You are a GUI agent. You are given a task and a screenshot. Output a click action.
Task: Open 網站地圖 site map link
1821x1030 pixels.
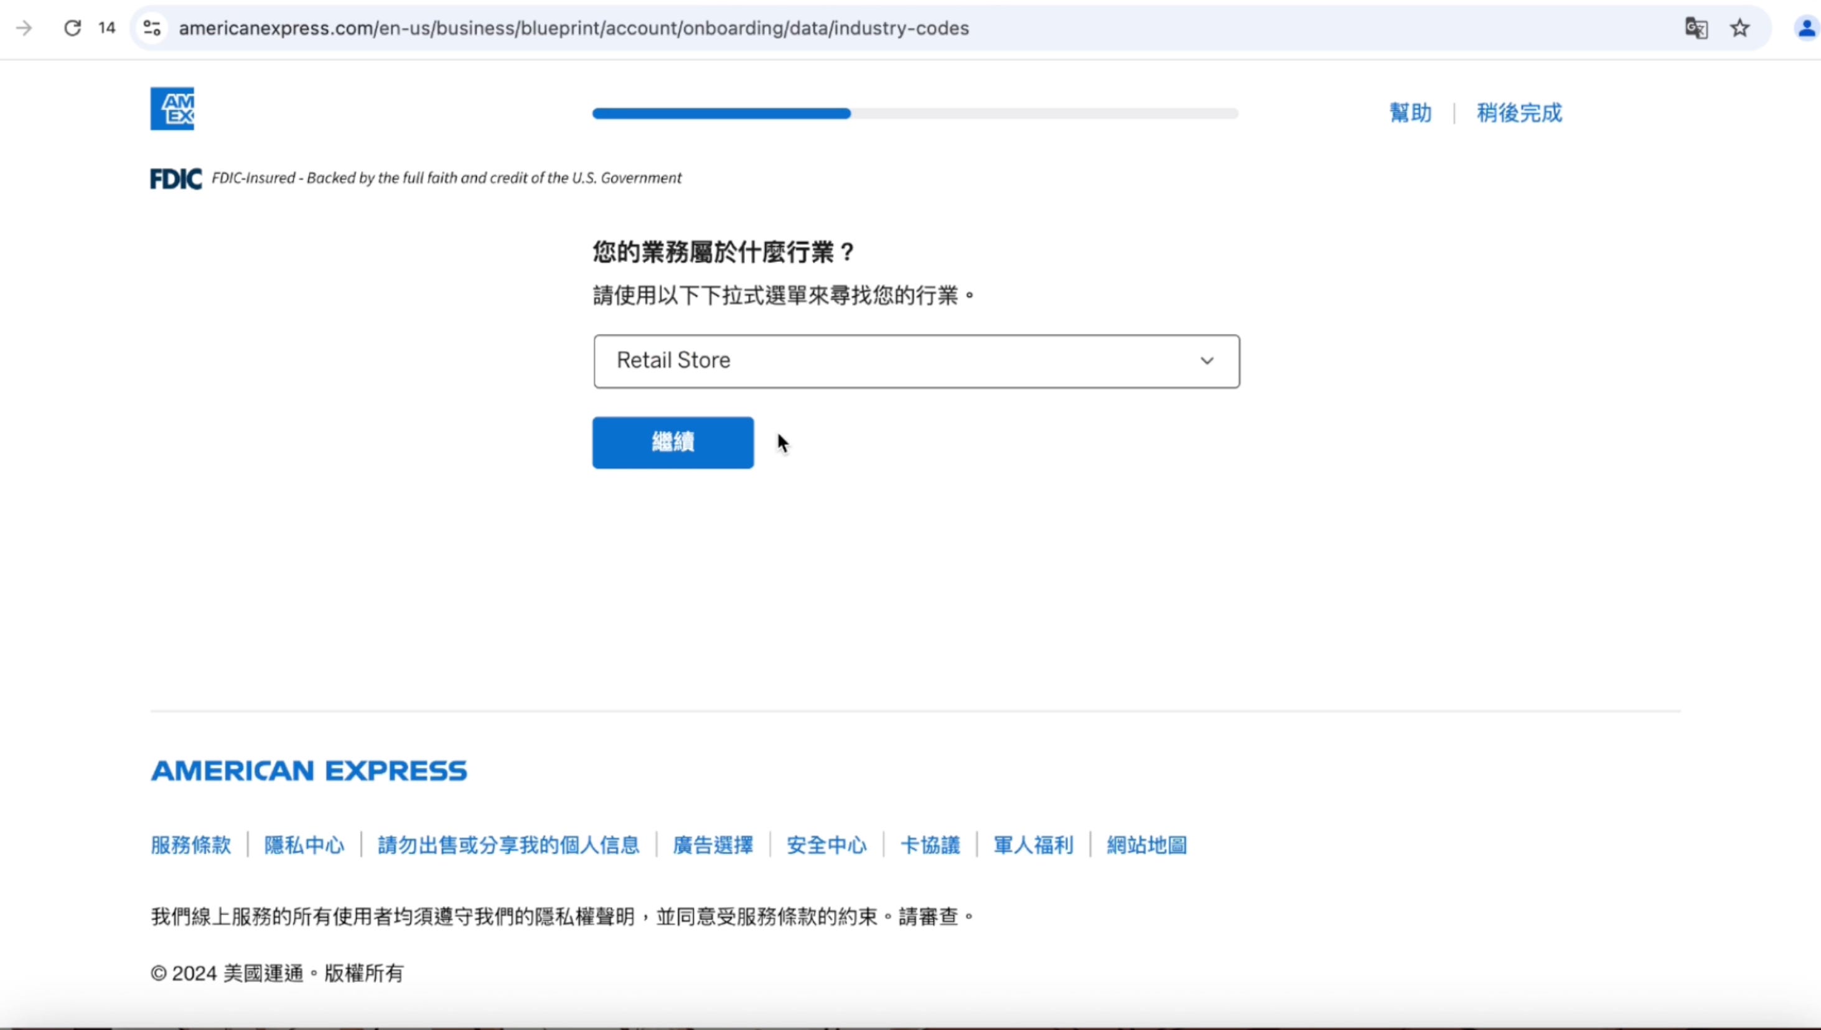tap(1146, 845)
